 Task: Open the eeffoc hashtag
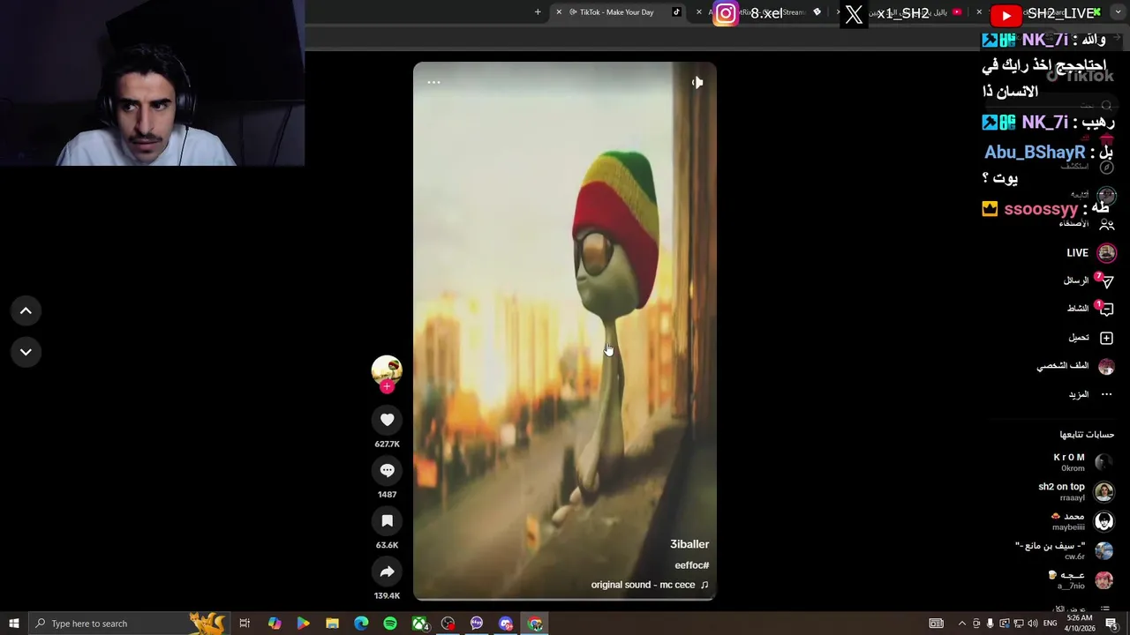692,565
